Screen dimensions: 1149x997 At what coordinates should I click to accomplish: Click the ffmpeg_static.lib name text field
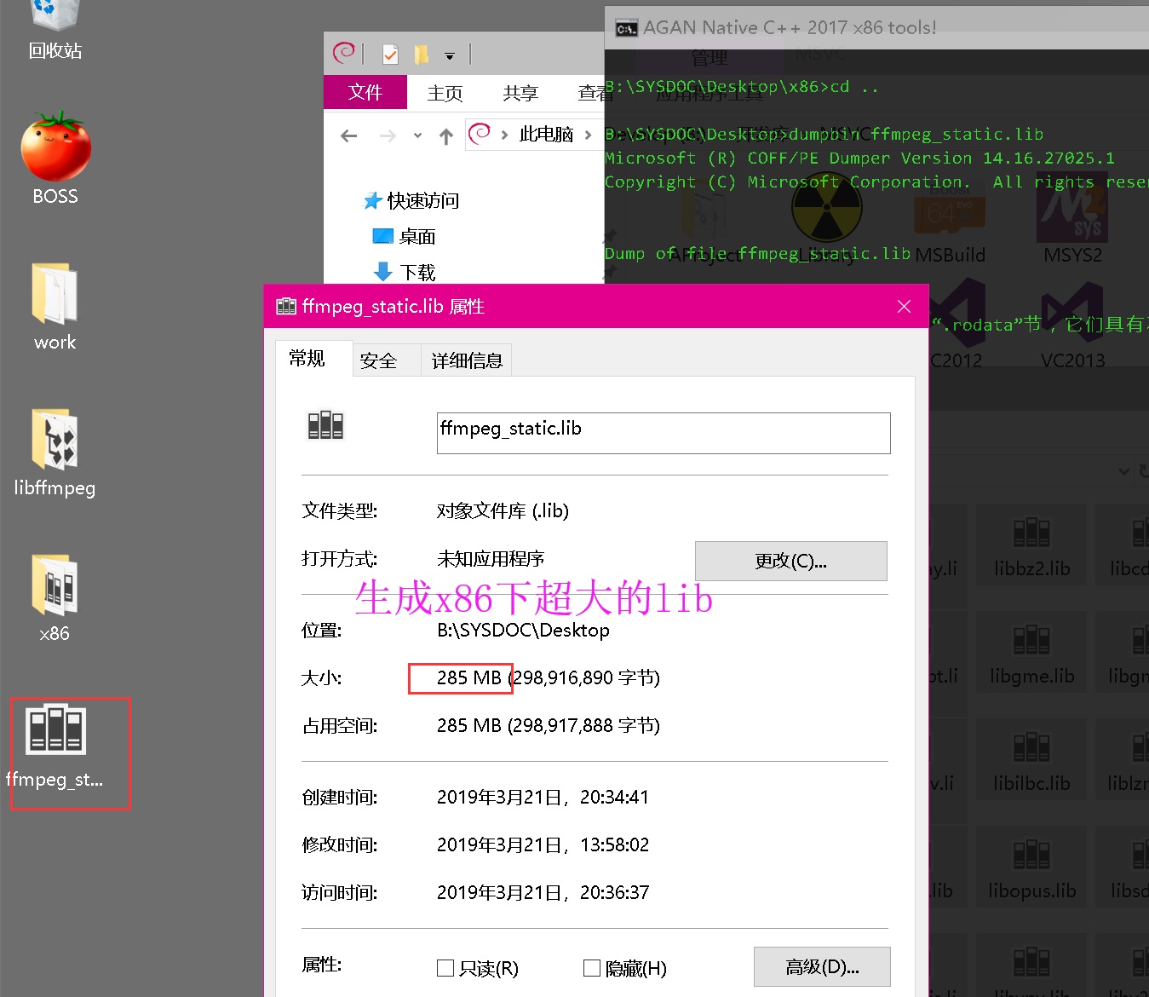coord(663,433)
